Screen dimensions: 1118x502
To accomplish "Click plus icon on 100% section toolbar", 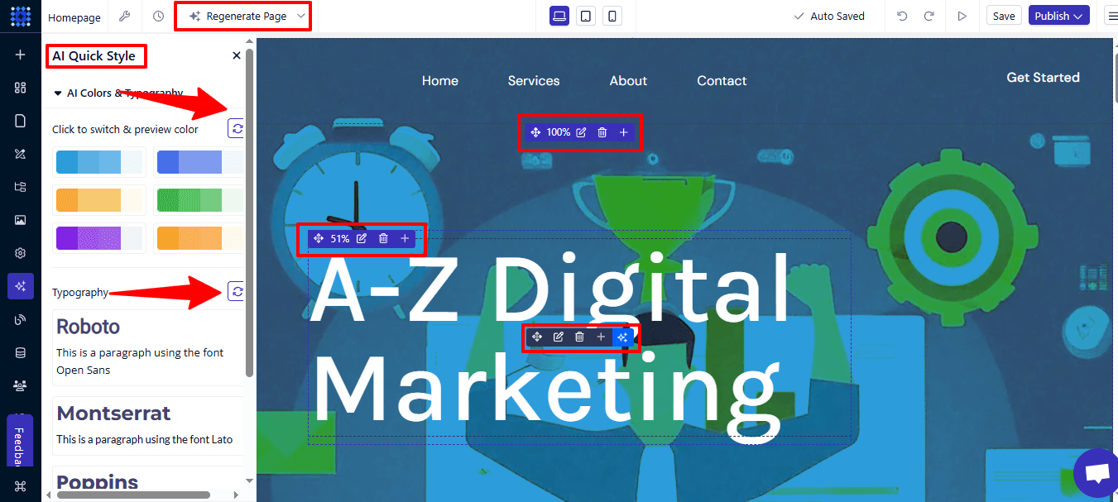I will [624, 132].
